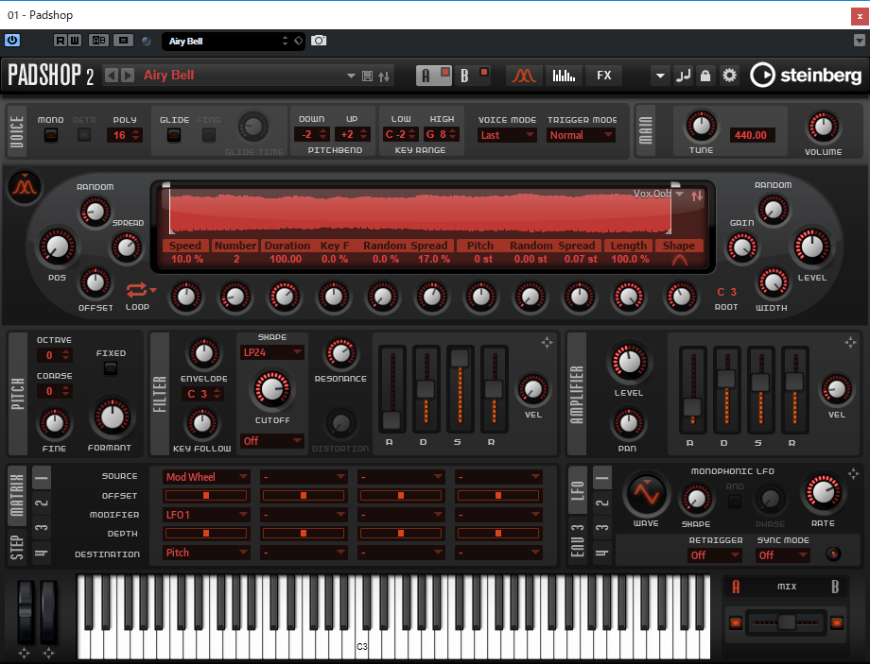
Task: Toggle the Fing fingered glide switch
Action: (209, 135)
